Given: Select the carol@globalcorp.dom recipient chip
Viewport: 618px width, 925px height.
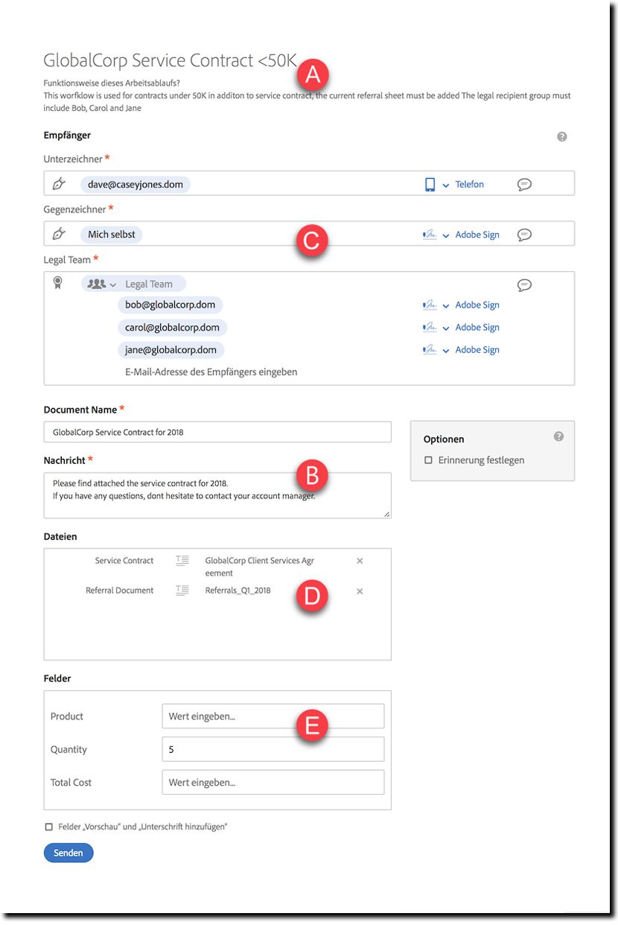Looking at the screenshot, I should (x=173, y=328).
